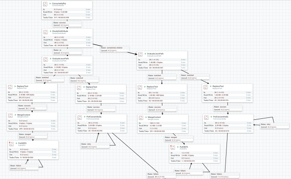Click green run arrow on EvaluateJsonPath with In 20 (1.46 KB)

coord(145,53)
